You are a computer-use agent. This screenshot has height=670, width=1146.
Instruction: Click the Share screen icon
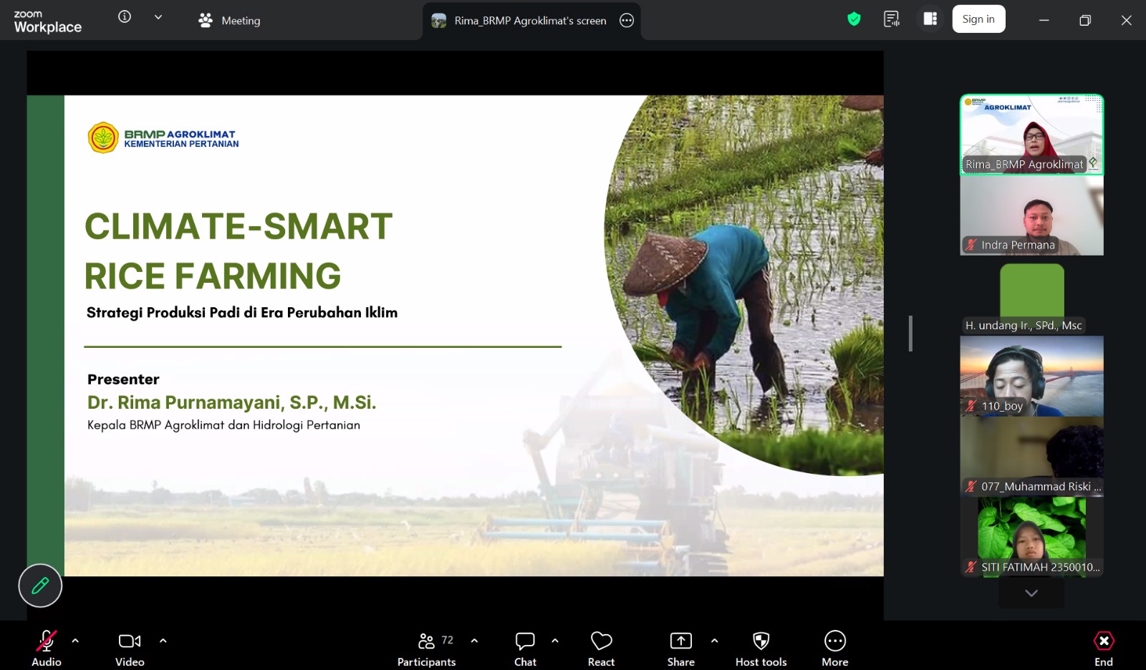tap(680, 641)
